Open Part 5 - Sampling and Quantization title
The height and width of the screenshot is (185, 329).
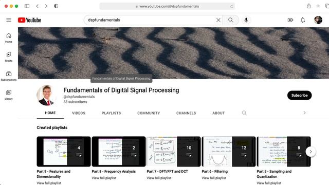[274, 174]
